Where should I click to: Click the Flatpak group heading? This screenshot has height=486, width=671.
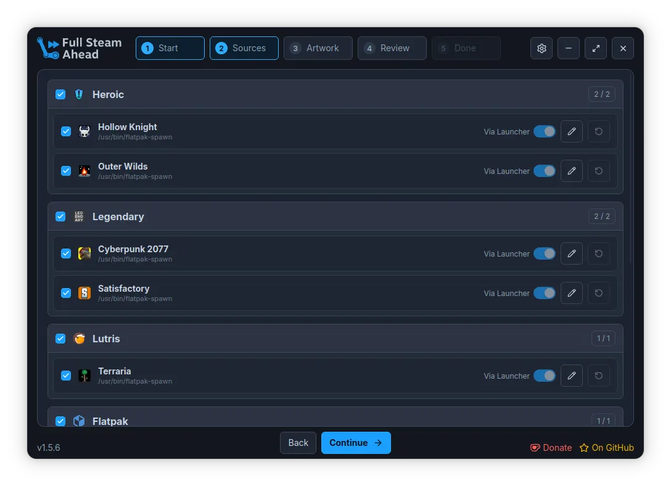[110, 421]
